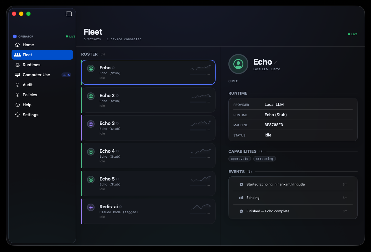This screenshot has width=371, height=252.
Task: Click the checkmark icon on Finished event
Action: pos(241,211)
